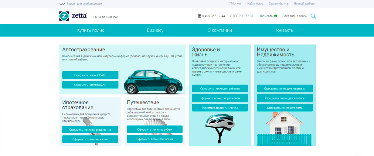Open the Контакты menu
Viewport: 374px width, 156px height.
coord(284,30)
